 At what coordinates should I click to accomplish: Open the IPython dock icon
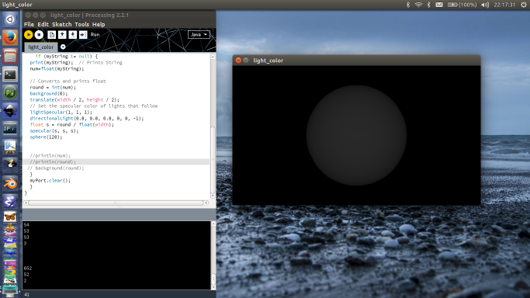point(10,129)
